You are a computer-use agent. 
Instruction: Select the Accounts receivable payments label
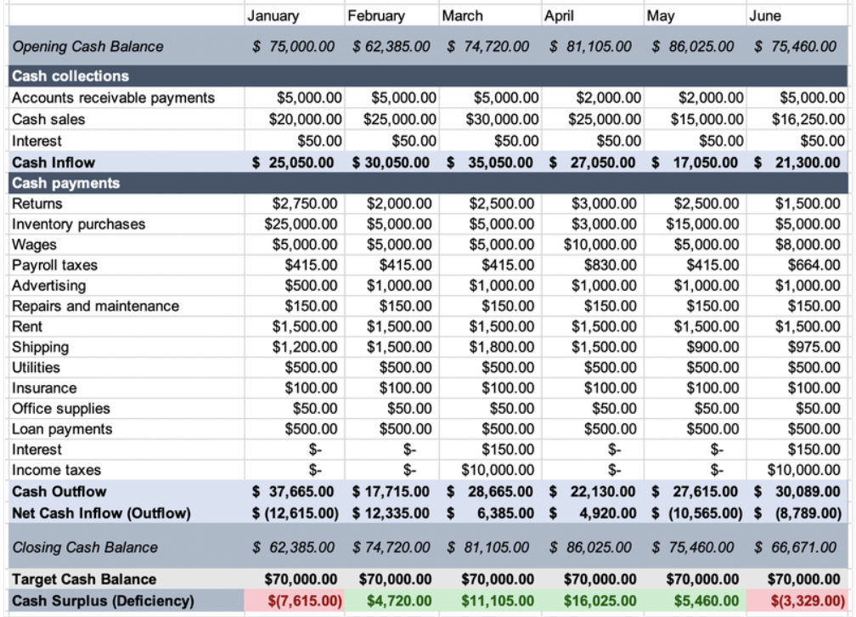(114, 98)
